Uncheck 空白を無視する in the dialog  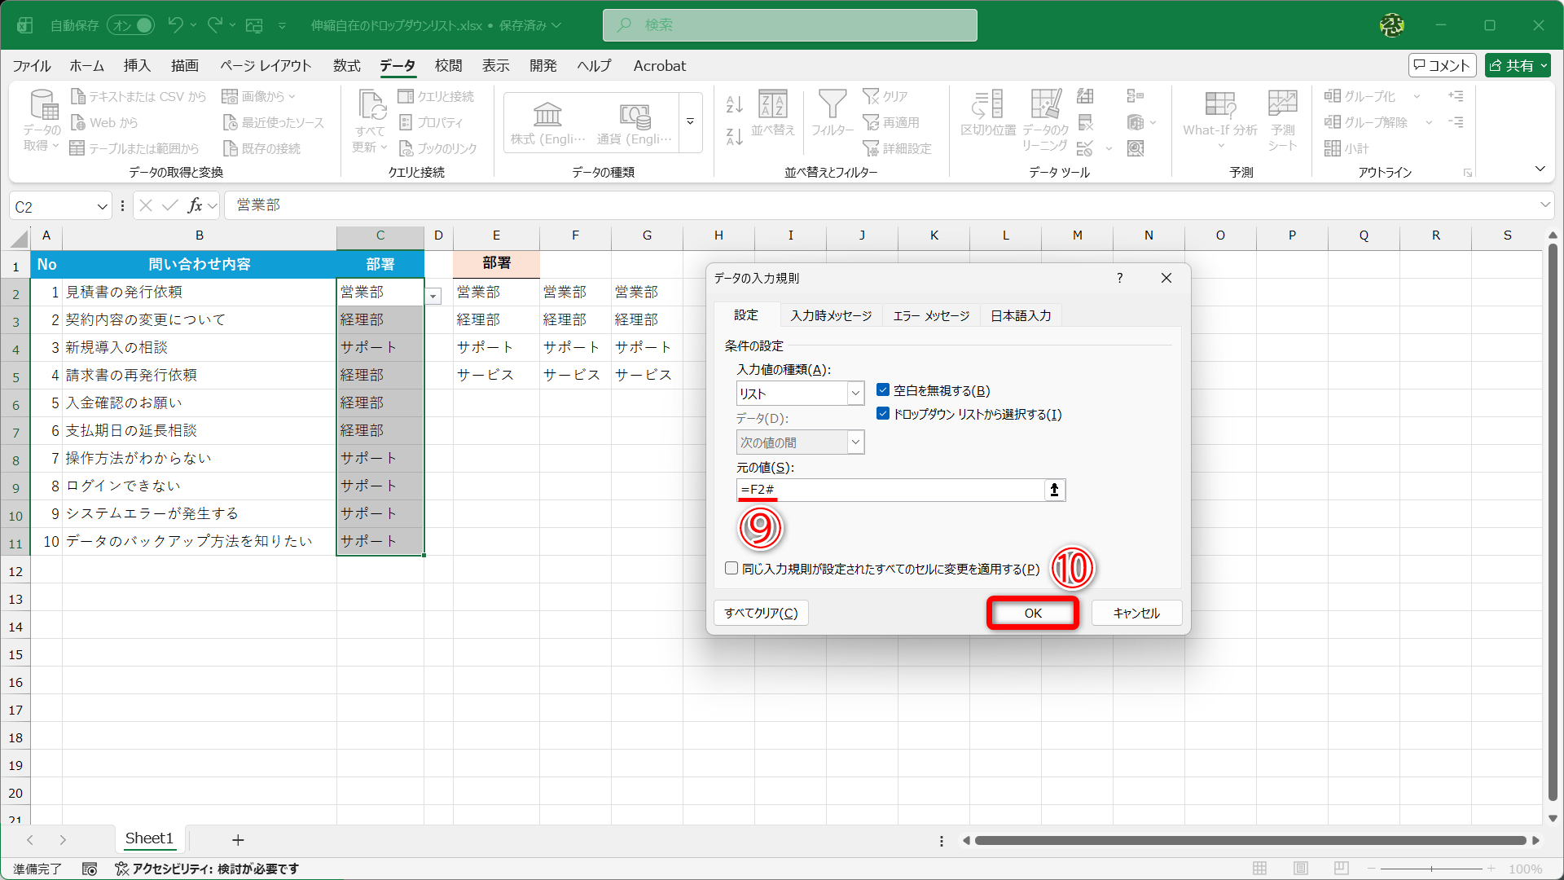pos(882,389)
